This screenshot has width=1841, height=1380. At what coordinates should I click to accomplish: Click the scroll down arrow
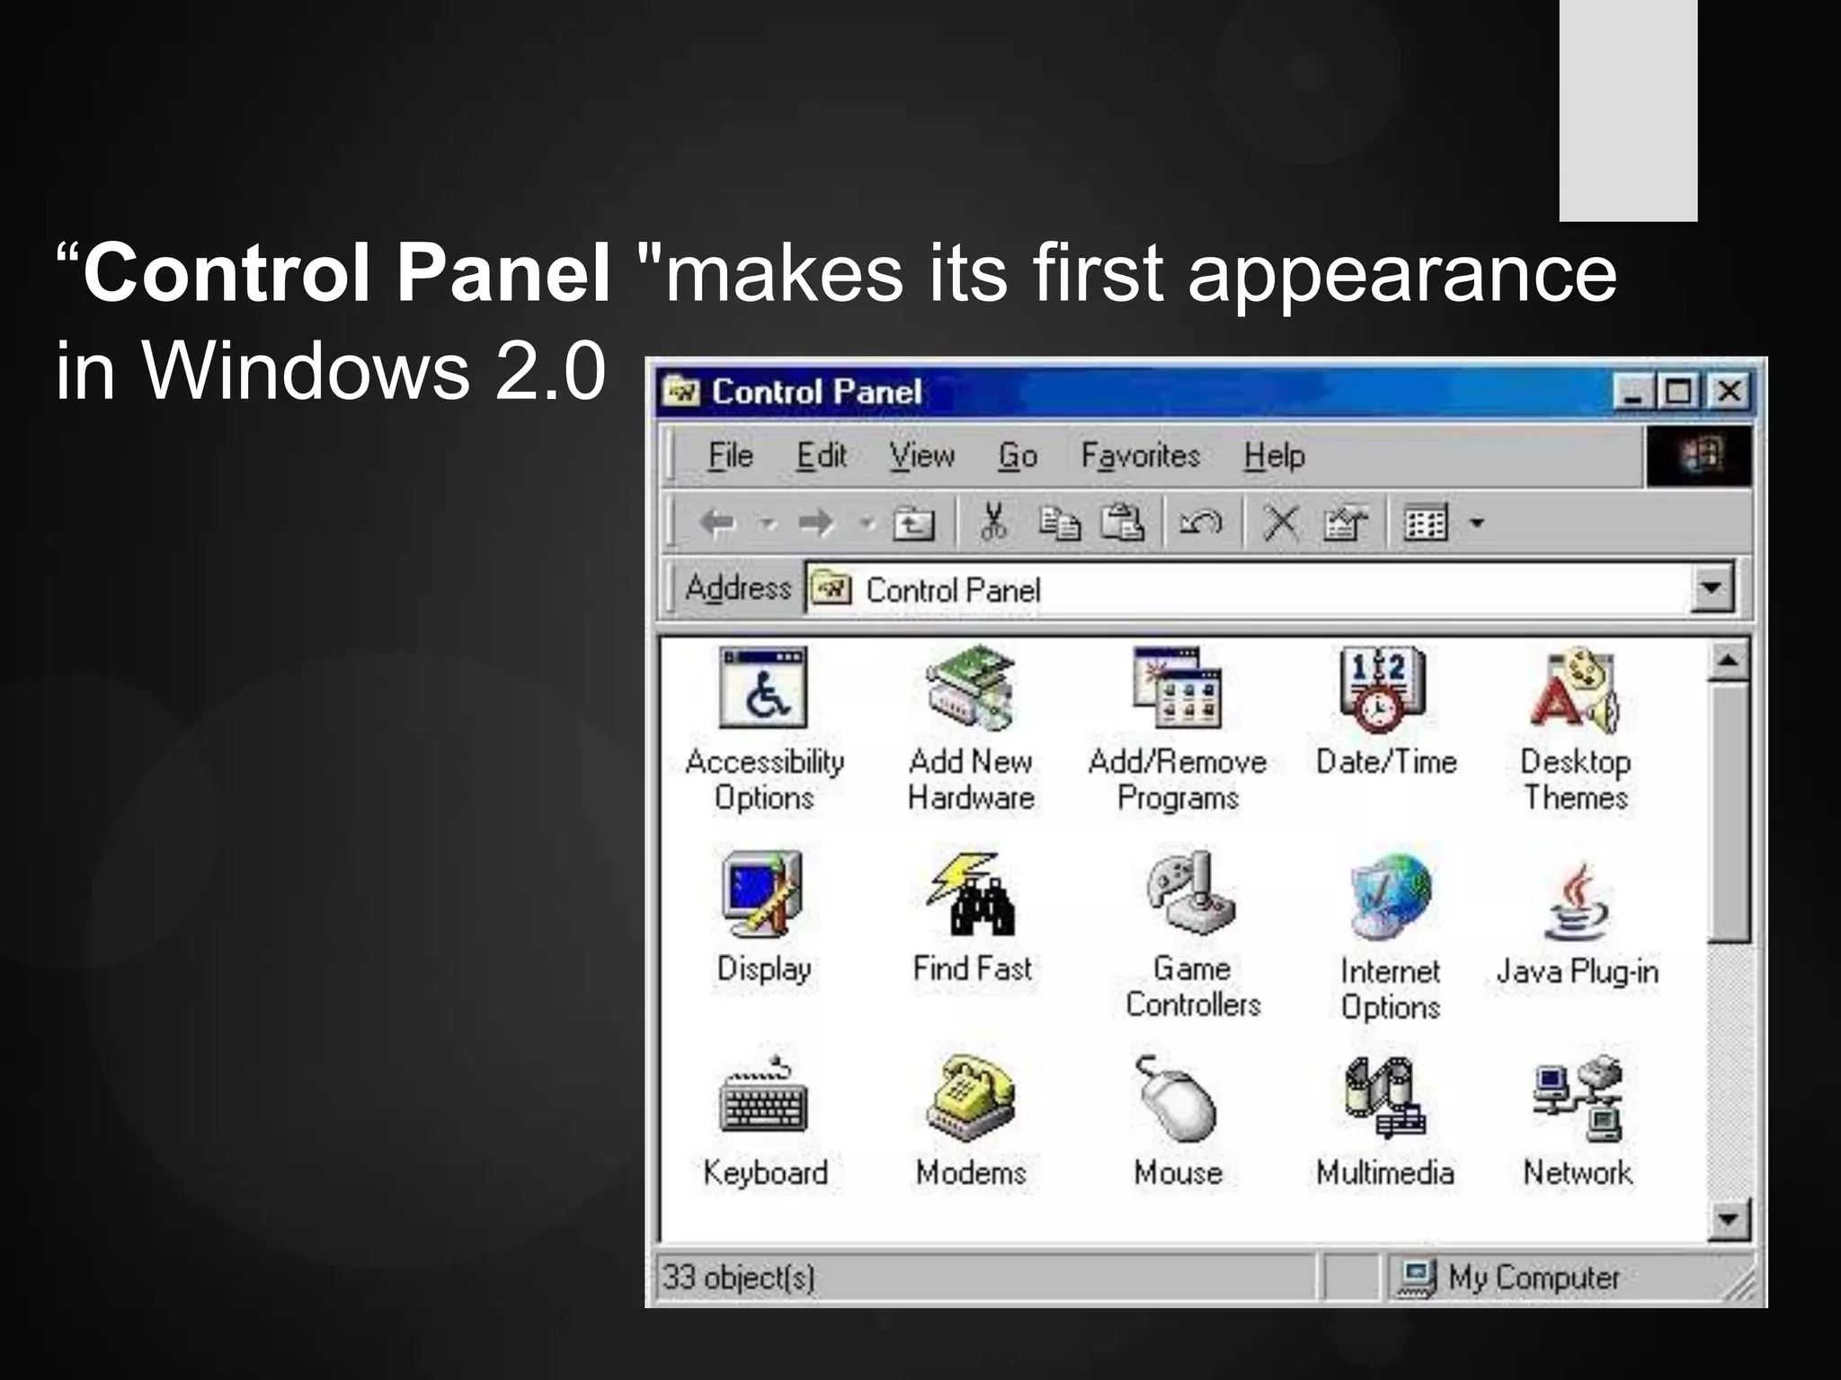point(1730,1219)
